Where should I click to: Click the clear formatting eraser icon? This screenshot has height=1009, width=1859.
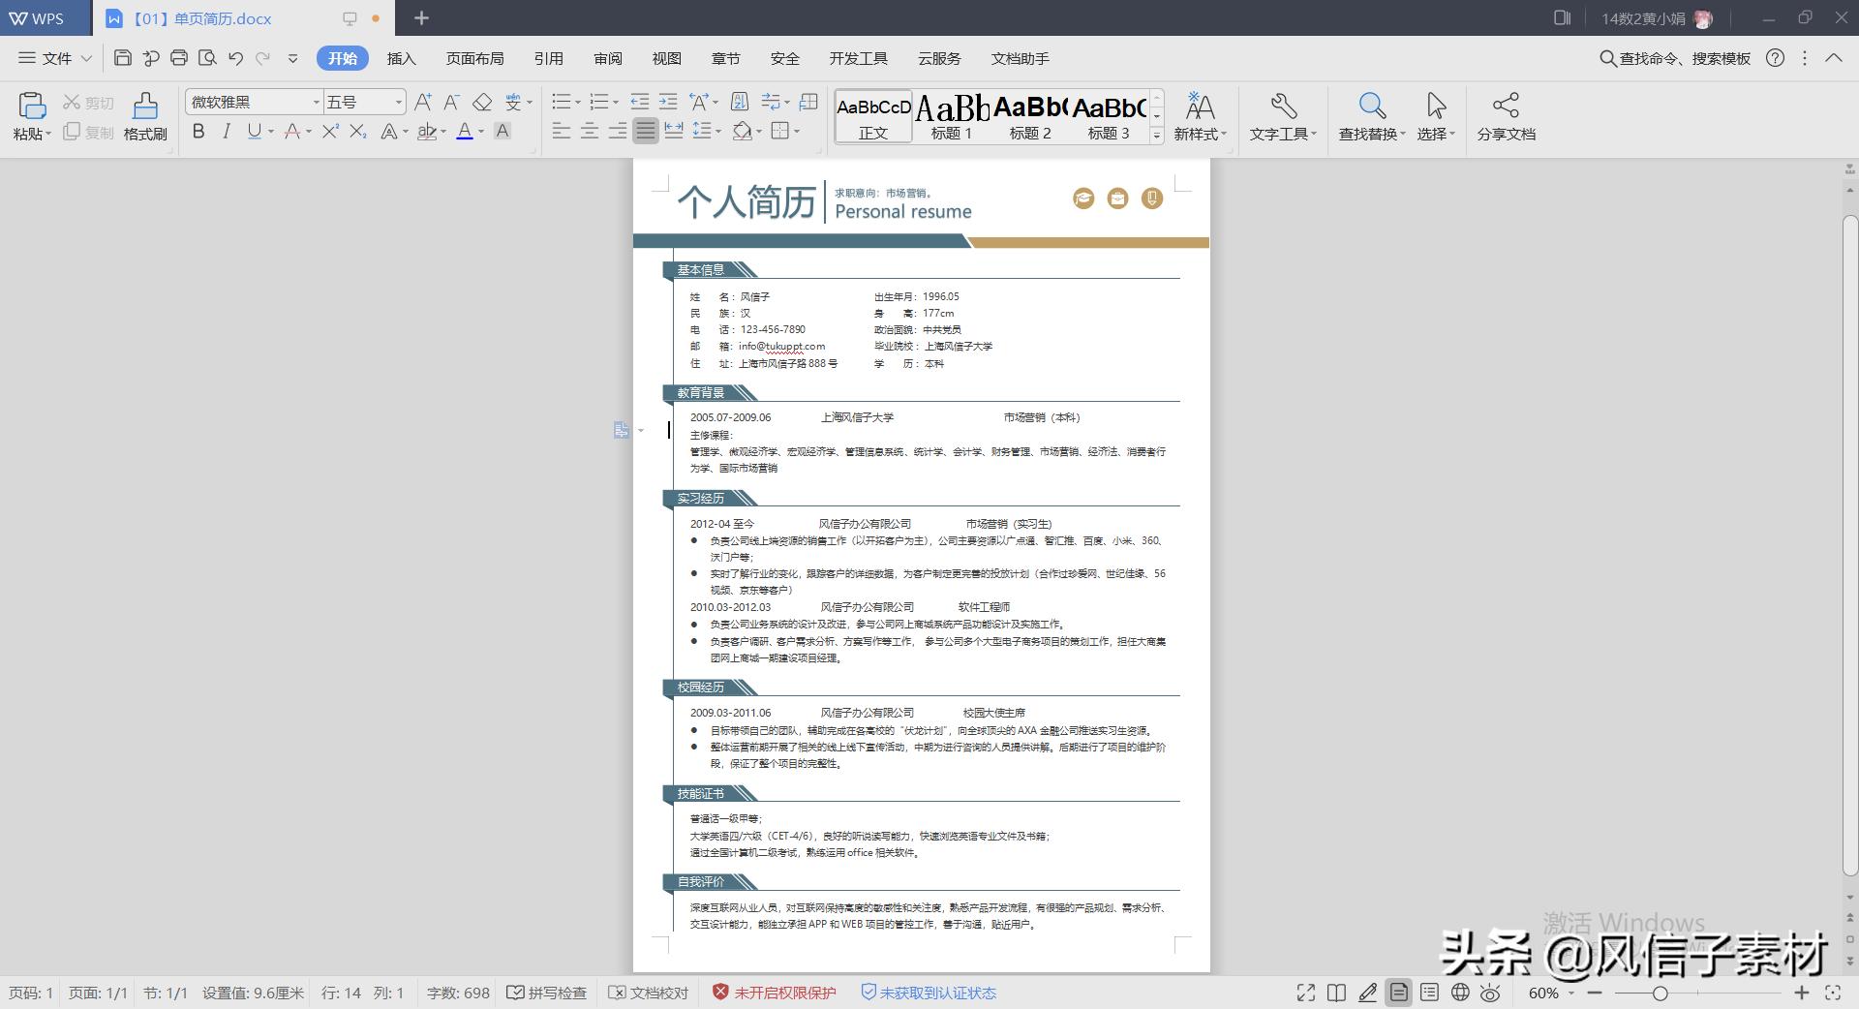[481, 102]
